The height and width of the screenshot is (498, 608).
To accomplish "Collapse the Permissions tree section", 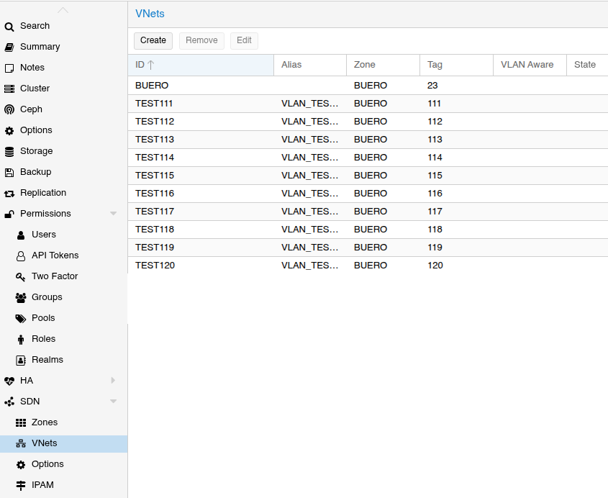I will coord(113,214).
